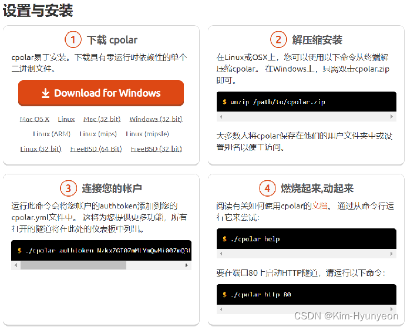
Task: Click the 解压缩安装 heading
Action: click(317, 40)
